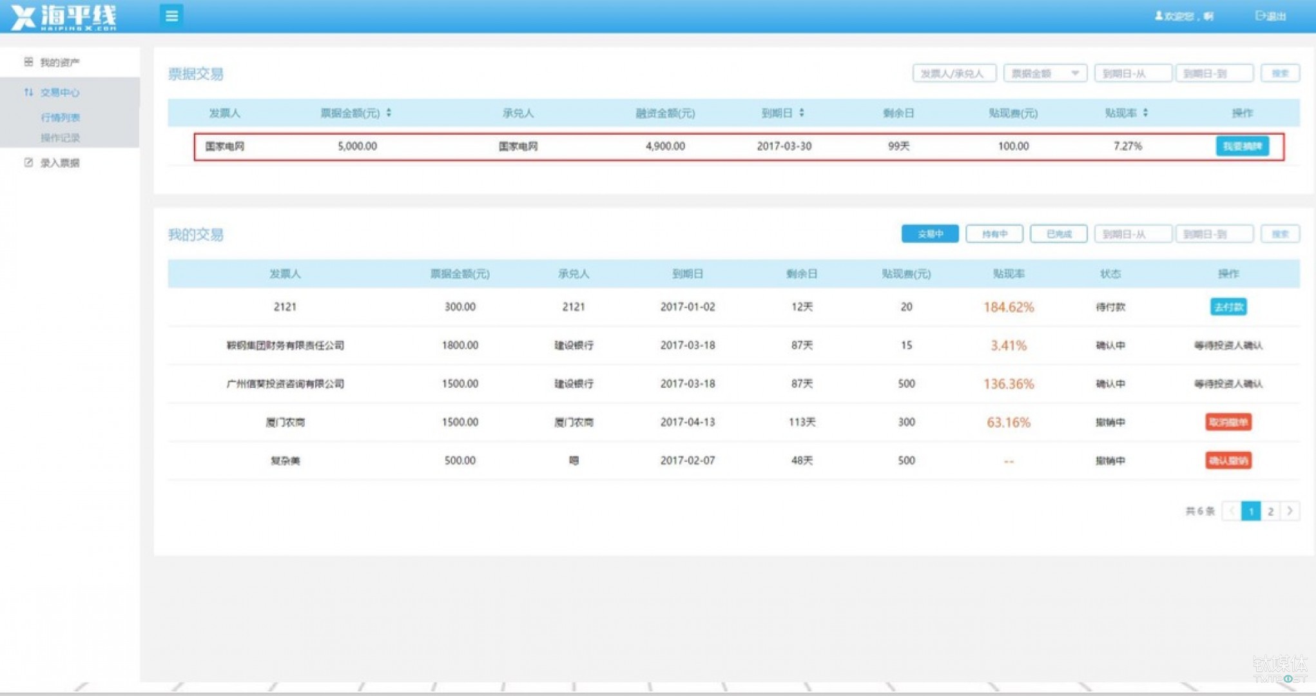The width and height of the screenshot is (1316, 696).
Task: Select 行情列表 submenu item
Action: tap(61, 117)
